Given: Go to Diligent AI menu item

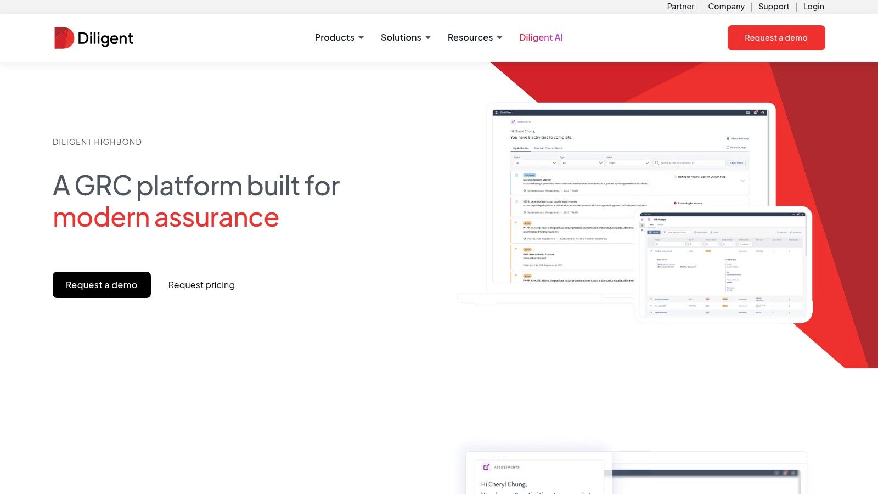Looking at the screenshot, I should [x=541, y=37].
